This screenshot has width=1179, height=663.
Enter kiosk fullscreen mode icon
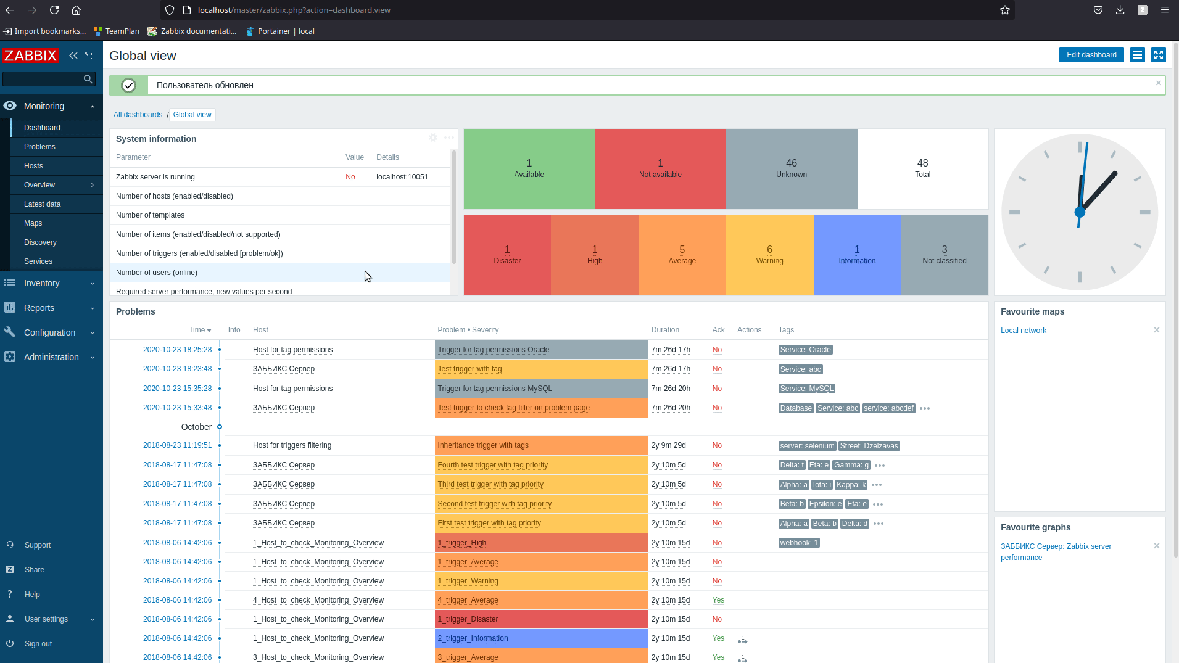[1158, 55]
